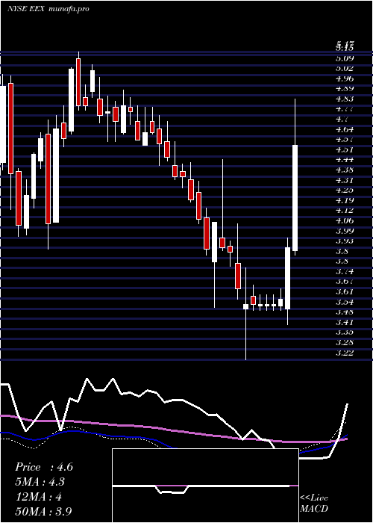Click the 3.74 price axis label
The image size is (373, 523).
[345, 271]
